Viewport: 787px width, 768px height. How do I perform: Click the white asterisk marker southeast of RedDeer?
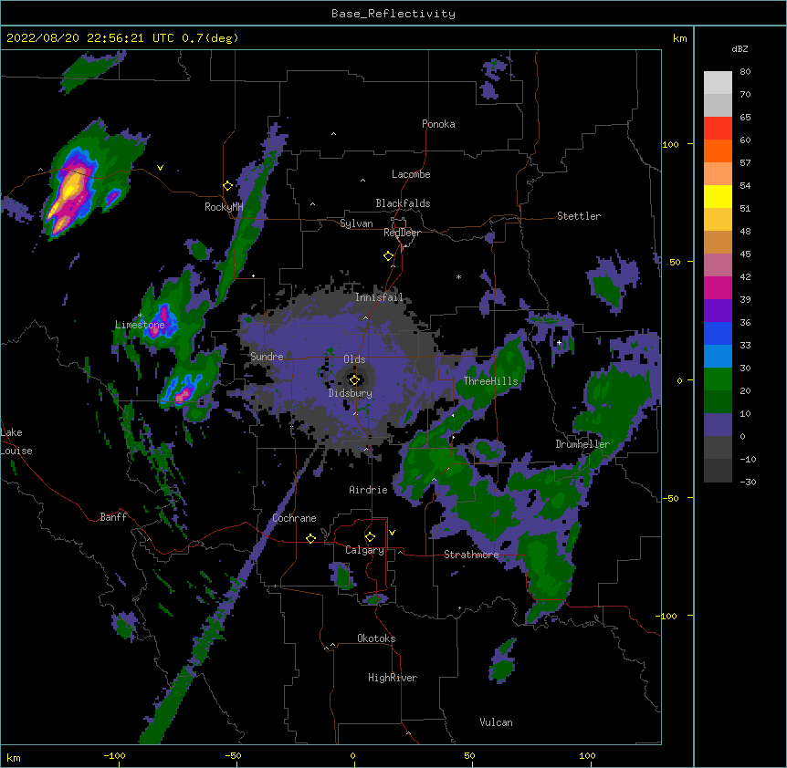458,276
